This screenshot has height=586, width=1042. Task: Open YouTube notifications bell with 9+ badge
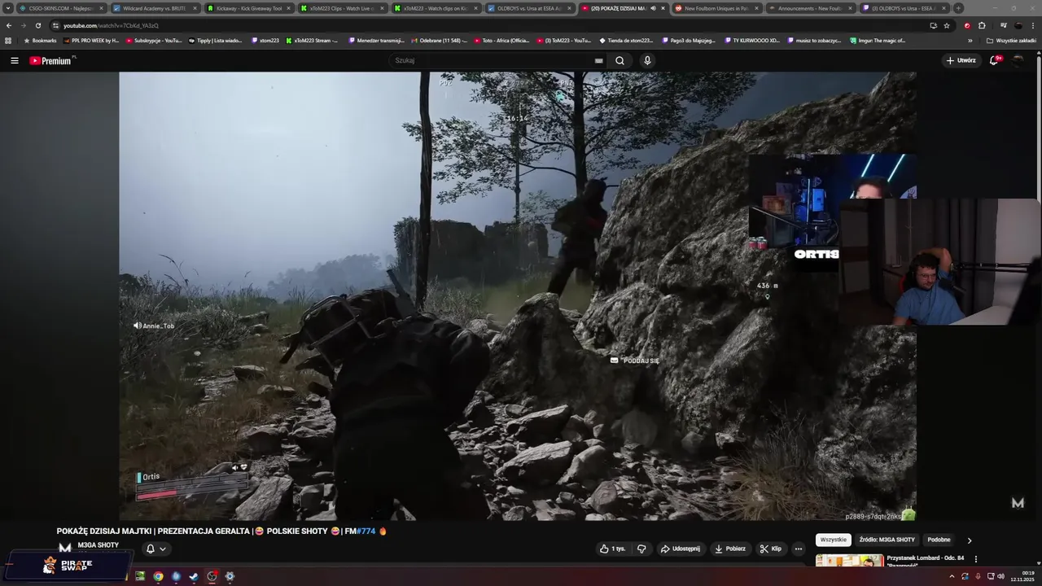coord(994,60)
